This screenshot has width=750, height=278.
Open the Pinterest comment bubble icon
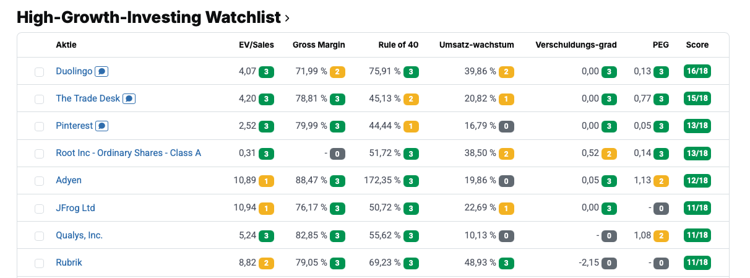[x=102, y=126]
